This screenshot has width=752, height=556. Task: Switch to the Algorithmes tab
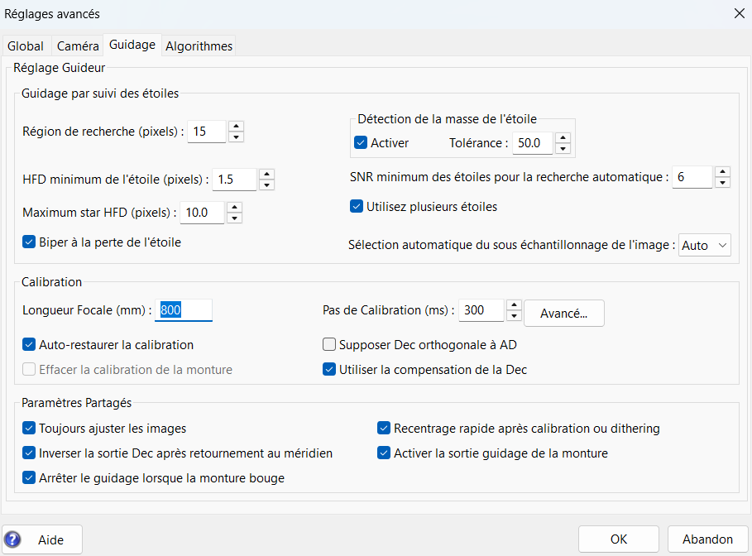(199, 46)
